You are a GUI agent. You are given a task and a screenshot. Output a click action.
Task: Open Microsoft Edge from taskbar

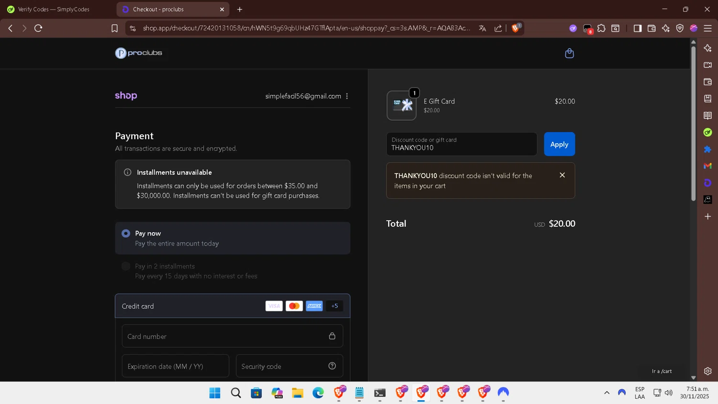coord(318,393)
